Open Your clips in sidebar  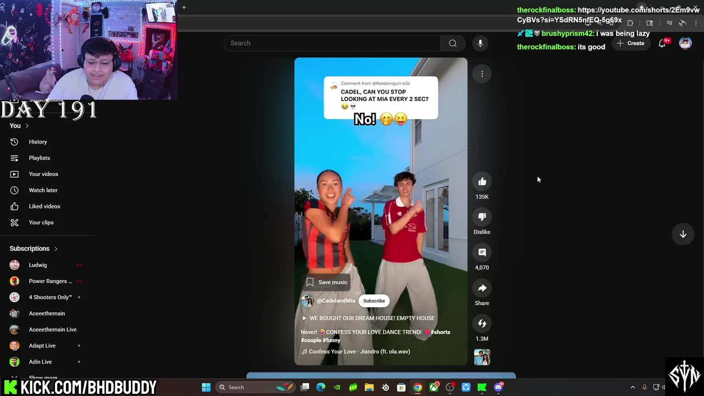[41, 222]
